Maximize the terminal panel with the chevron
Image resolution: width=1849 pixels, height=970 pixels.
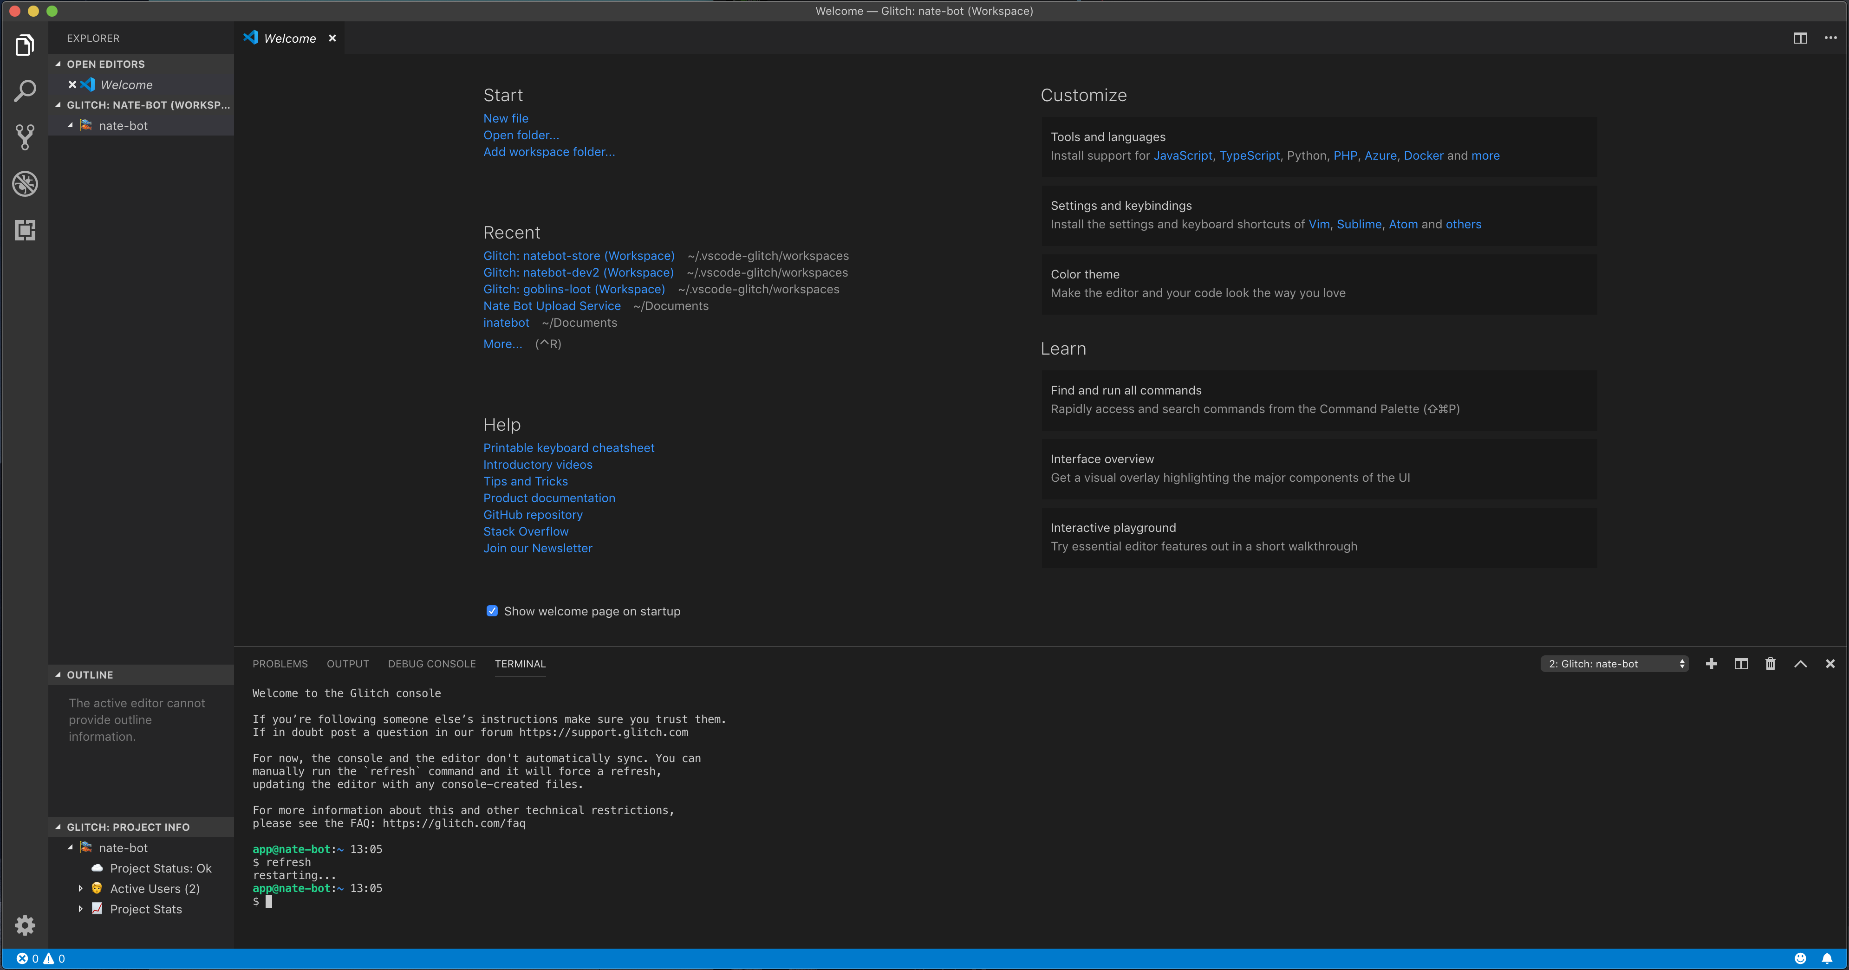(1800, 664)
